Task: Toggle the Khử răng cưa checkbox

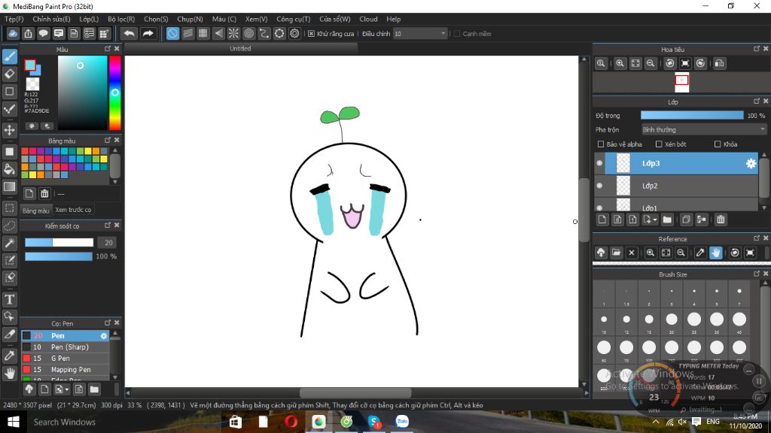Action: coord(311,33)
